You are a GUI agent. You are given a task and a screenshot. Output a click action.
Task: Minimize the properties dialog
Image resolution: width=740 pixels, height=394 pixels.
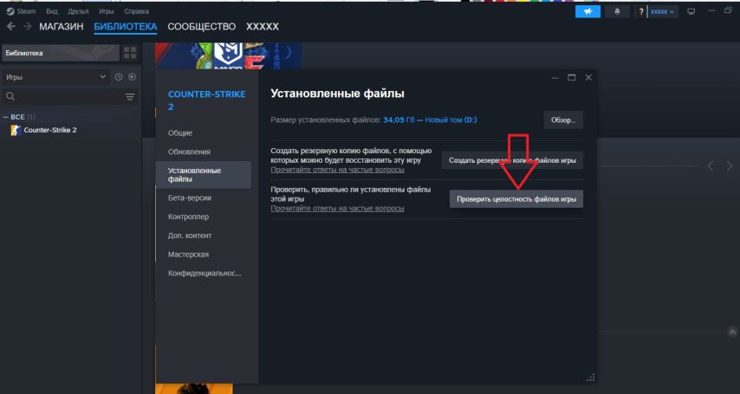tap(555, 77)
